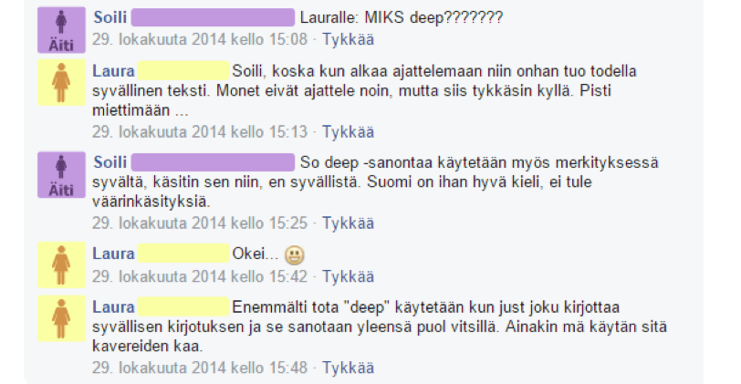Click Soili's purple Äiti avatar on first comment
The width and height of the screenshot is (741, 384).
click(61, 30)
